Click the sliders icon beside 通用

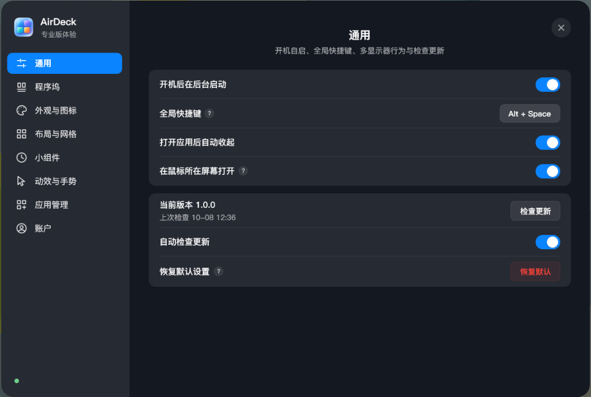click(x=21, y=63)
